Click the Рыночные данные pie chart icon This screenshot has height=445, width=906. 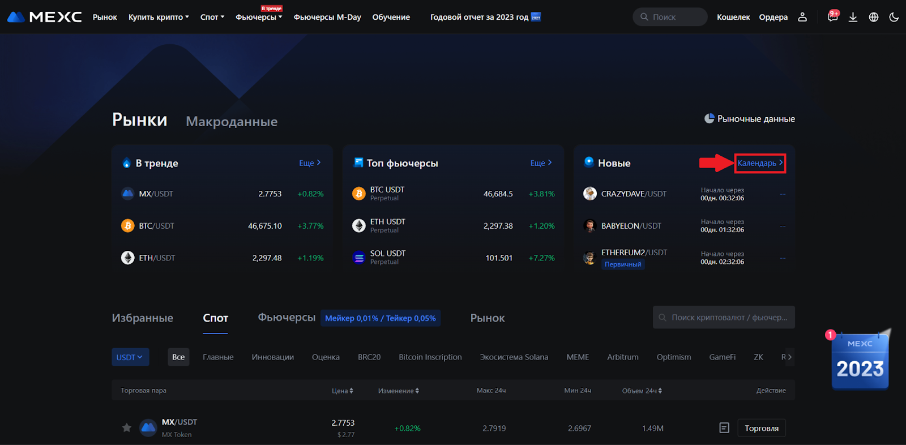(x=709, y=118)
